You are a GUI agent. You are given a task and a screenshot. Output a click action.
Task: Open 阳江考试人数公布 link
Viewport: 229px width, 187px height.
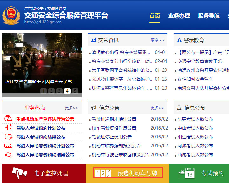click(195, 137)
